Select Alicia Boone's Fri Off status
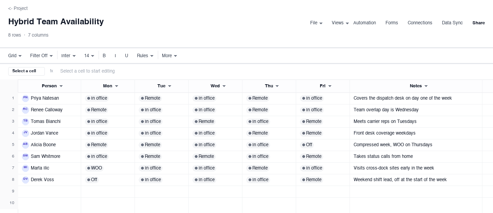The height and width of the screenshot is (213, 493). point(307,145)
